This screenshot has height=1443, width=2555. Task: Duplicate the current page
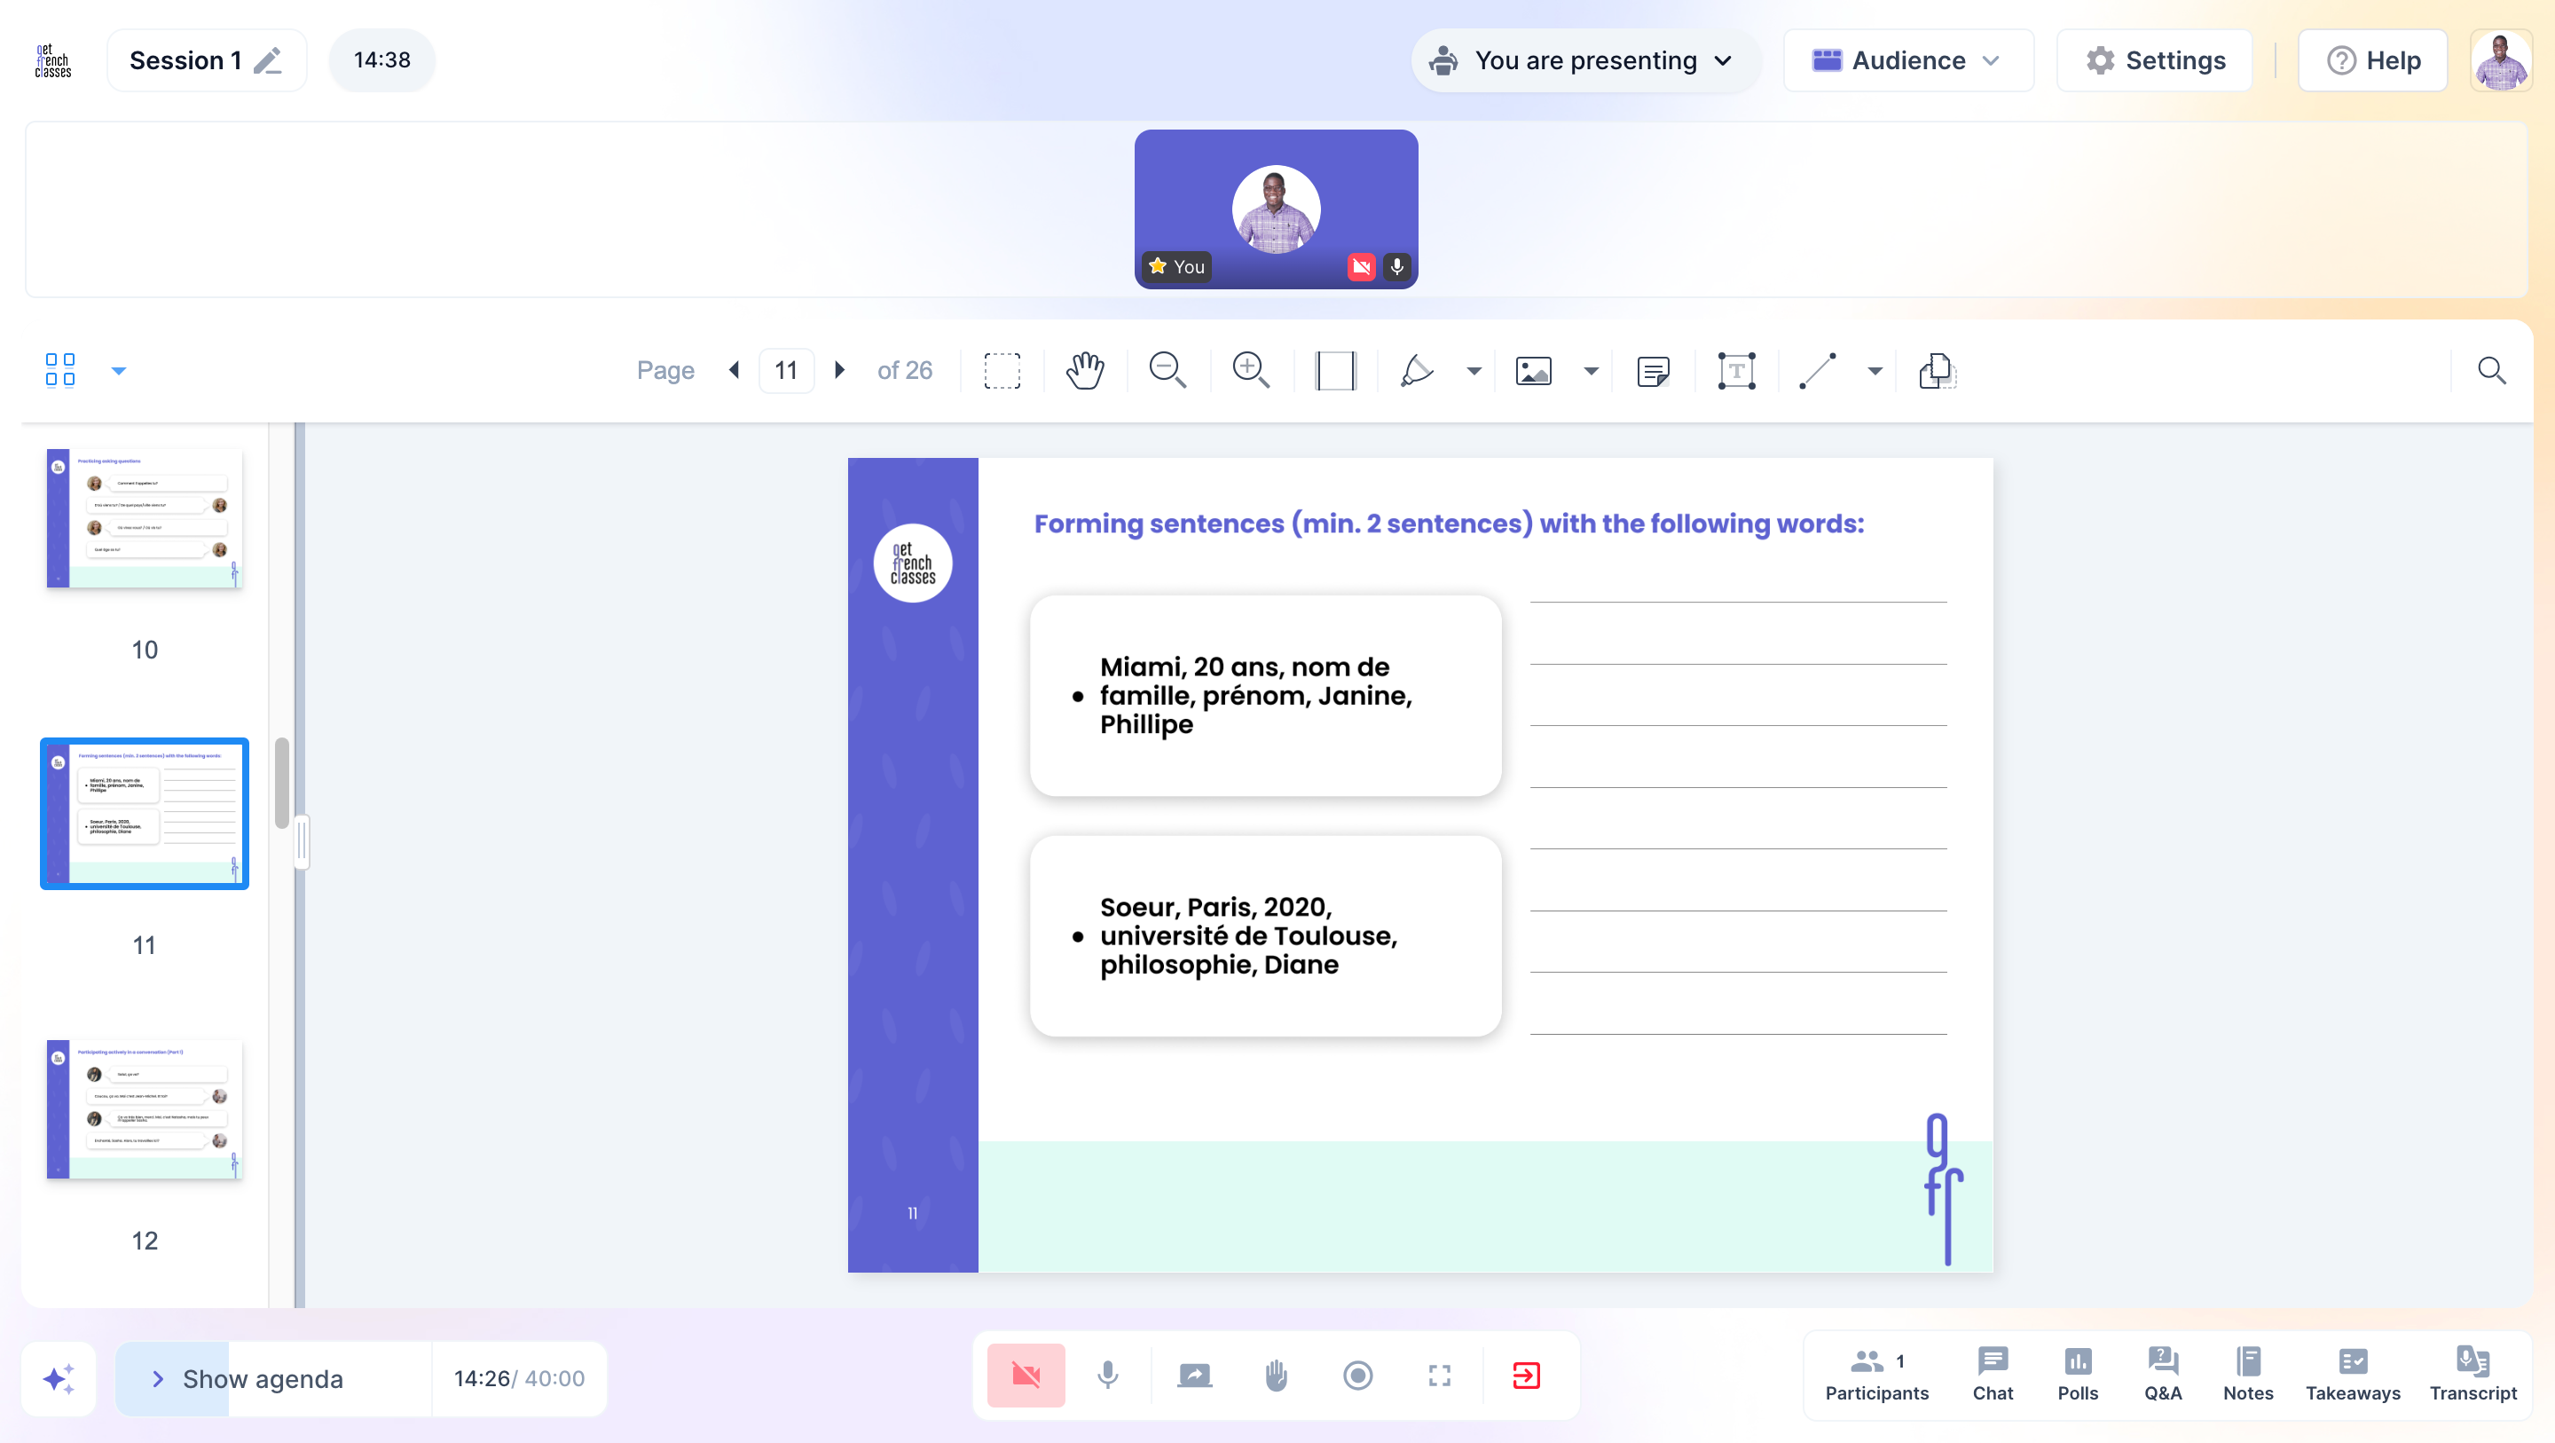(x=1934, y=370)
